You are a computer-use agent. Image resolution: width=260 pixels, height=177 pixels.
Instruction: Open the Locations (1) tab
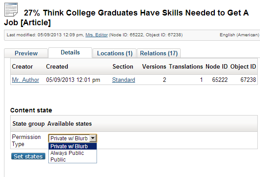pyautogui.click(x=115, y=53)
